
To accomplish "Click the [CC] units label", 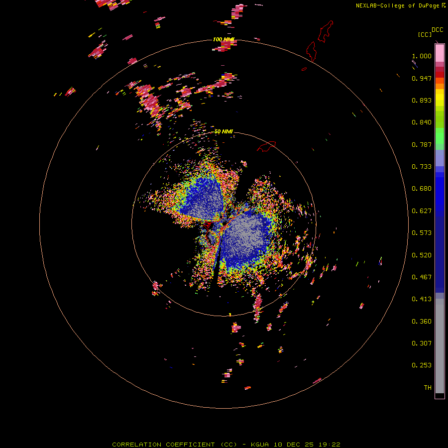I will tap(425, 34).
